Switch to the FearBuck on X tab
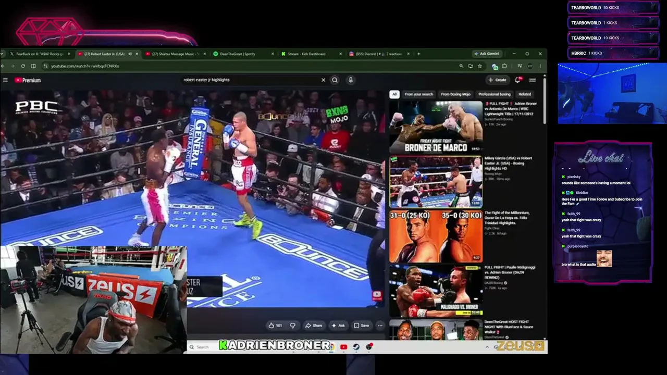667x375 pixels. [40, 54]
